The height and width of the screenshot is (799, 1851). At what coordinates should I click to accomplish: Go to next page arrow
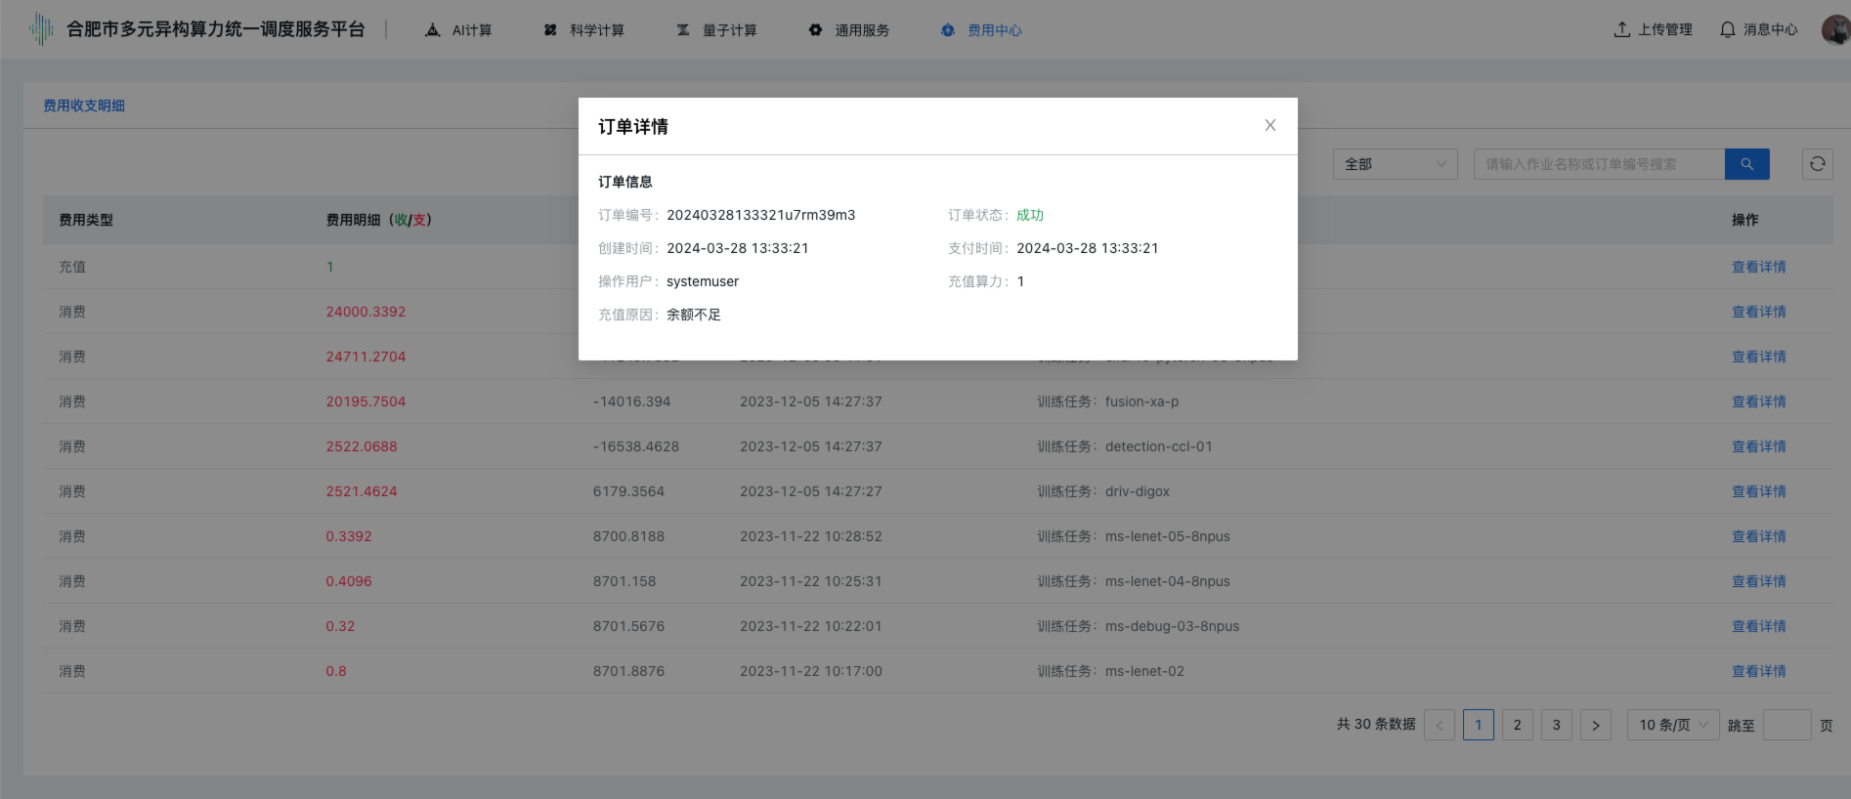1595,725
